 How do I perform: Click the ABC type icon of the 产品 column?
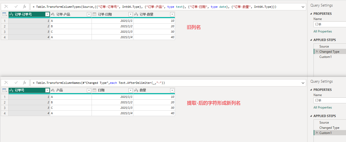[53, 90]
